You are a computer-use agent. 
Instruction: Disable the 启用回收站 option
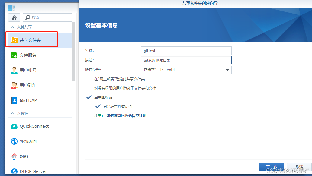point(89,97)
